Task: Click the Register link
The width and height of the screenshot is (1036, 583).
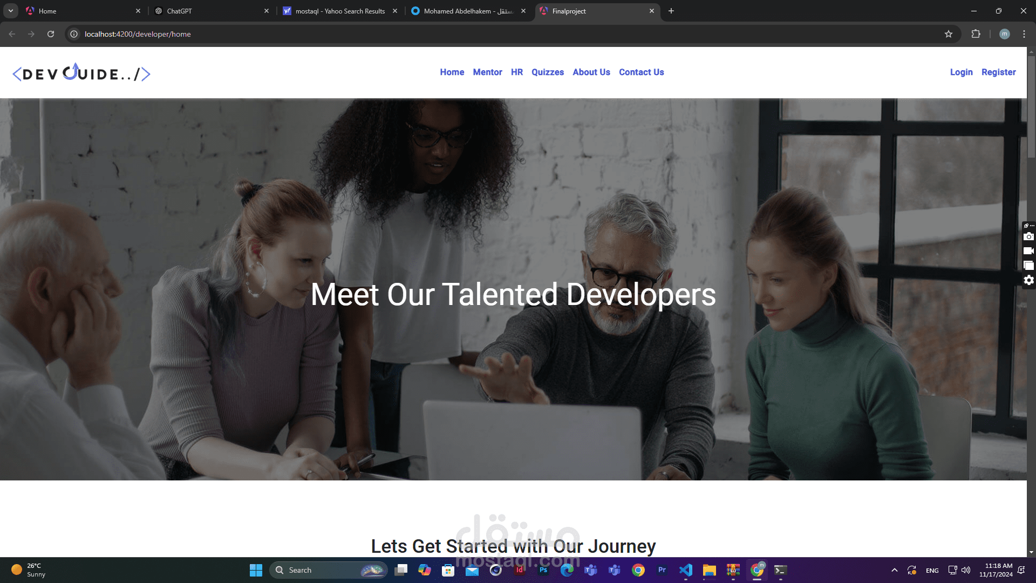Action: point(998,72)
